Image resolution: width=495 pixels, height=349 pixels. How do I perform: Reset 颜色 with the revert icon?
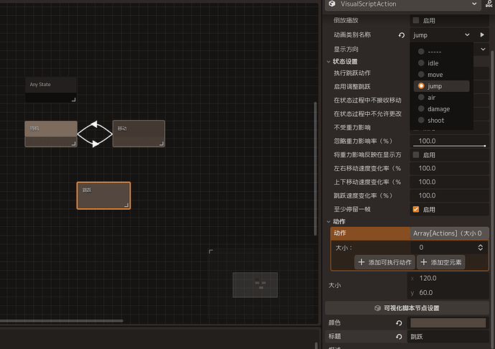pos(399,322)
